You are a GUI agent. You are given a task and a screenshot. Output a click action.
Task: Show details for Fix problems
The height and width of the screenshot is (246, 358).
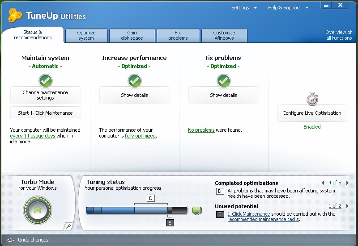[x=223, y=95]
